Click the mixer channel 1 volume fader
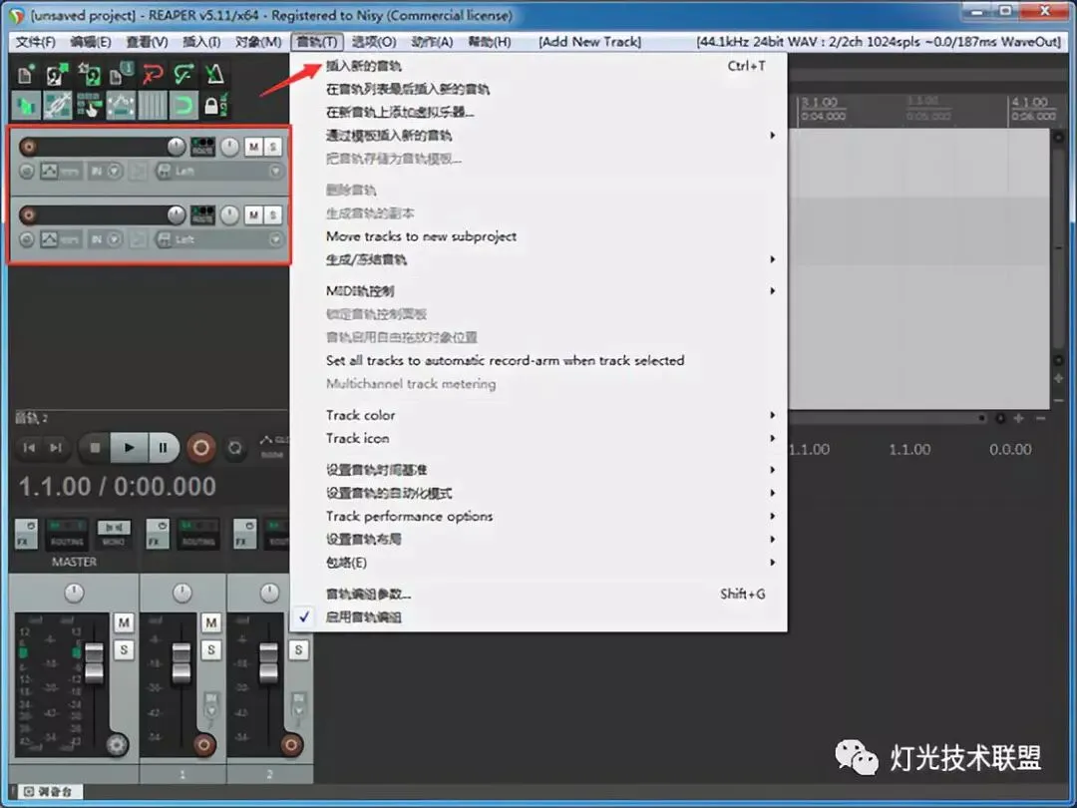The width and height of the screenshot is (1077, 808). click(x=181, y=663)
